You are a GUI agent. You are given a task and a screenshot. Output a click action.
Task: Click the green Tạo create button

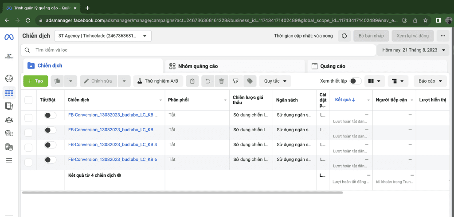(35, 81)
